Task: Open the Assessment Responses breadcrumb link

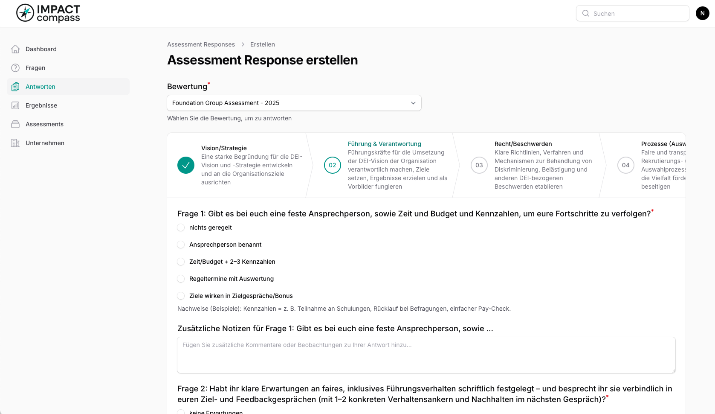Action: (x=201, y=44)
